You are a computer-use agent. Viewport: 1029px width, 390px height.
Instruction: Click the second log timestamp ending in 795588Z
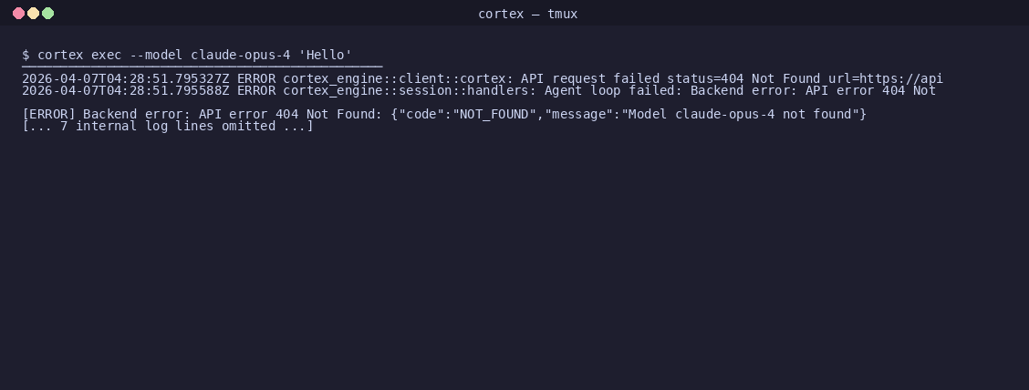[x=125, y=90]
